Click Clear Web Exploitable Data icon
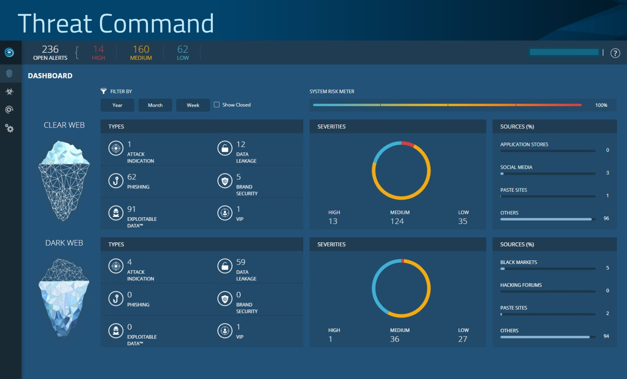The width and height of the screenshot is (627, 379). 116,213
